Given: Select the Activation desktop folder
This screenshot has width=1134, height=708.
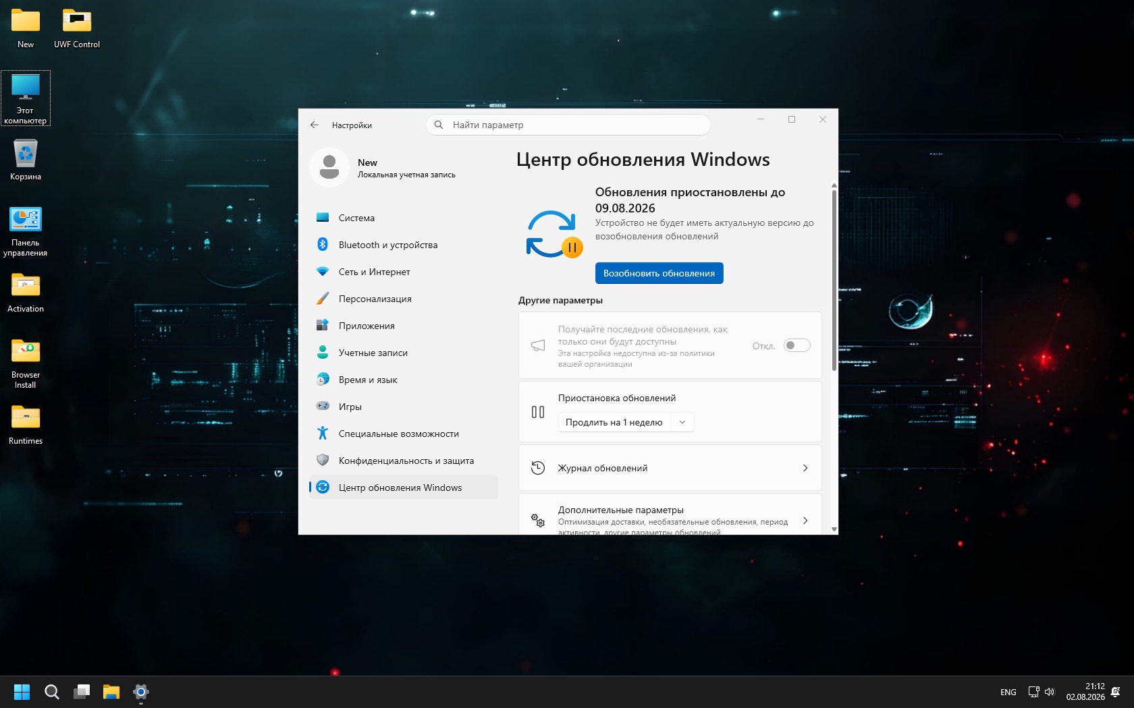Looking at the screenshot, I should (x=26, y=293).
